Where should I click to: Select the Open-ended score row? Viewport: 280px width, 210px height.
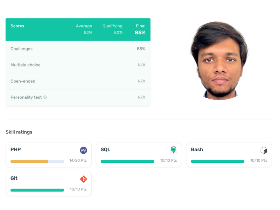(78, 81)
